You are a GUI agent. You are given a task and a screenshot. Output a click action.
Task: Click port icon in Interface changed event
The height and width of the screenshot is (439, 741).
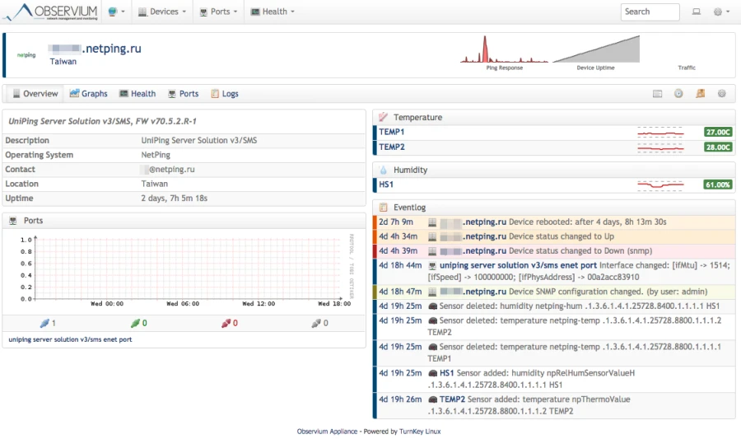click(x=432, y=266)
